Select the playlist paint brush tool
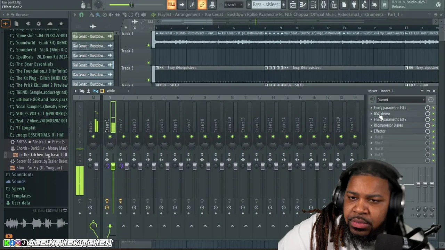Viewport: 445px width, 250px height. [98, 15]
